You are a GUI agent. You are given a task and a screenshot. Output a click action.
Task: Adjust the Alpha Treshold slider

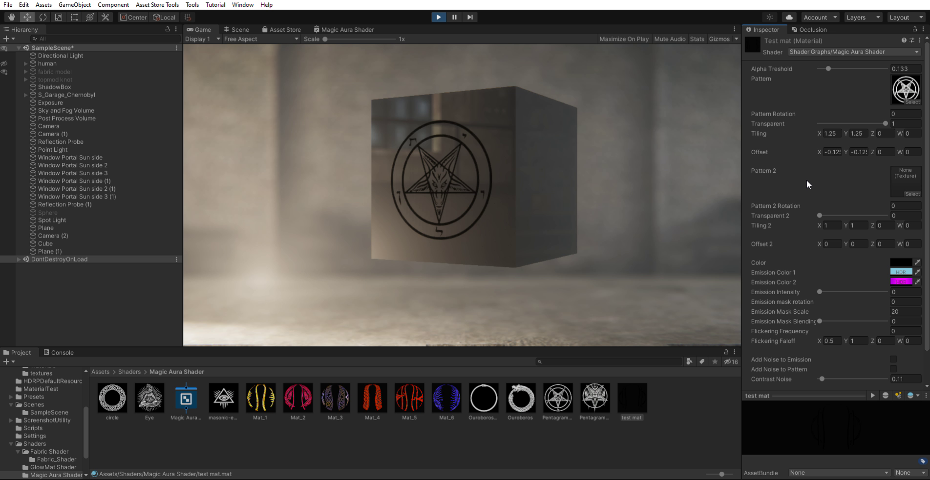[x=852, y=69]
